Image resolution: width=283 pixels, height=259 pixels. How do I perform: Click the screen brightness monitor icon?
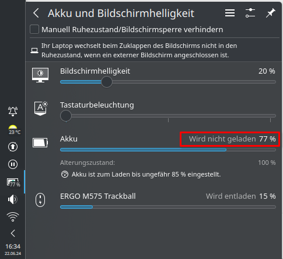click(x=40, y=75)
